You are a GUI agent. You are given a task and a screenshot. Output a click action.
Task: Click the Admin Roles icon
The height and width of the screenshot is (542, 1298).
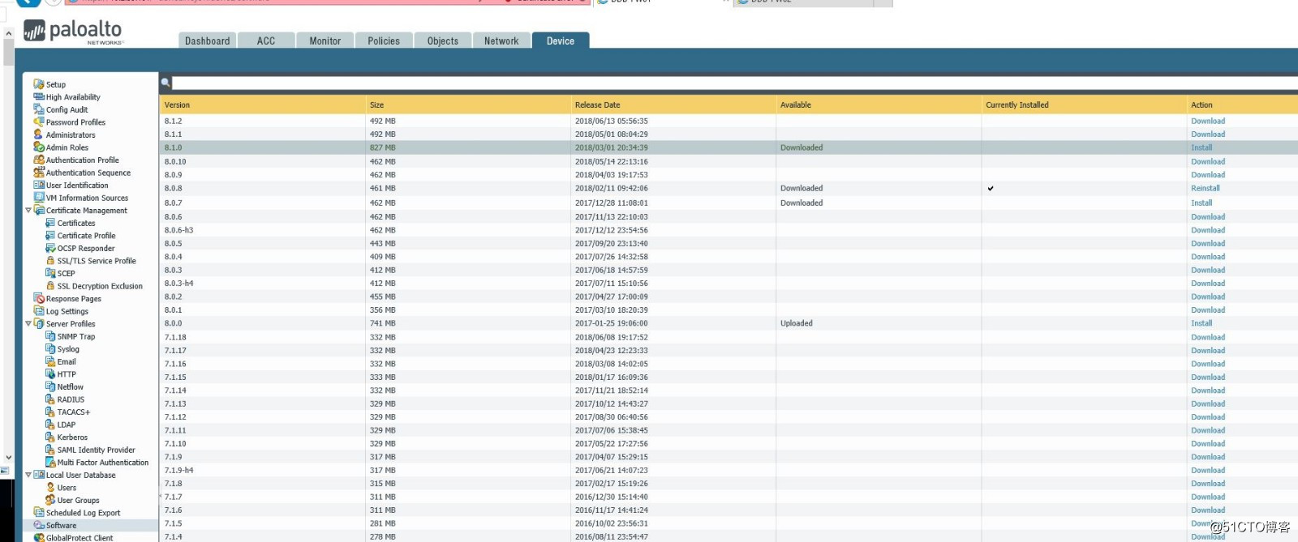38,147
